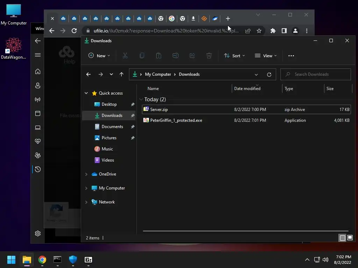Open the See more ellipsis menu
Image resolution: width=358 pixels, height=268 pixels.
[x=291, y=55]
